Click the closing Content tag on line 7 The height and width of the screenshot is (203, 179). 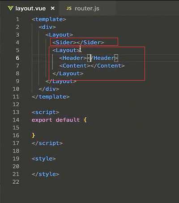tap(107, 66)
